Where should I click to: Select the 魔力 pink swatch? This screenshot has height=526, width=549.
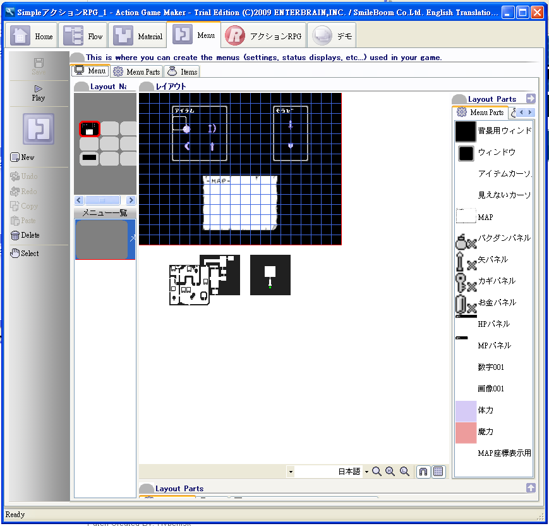(x=466, y=432)
